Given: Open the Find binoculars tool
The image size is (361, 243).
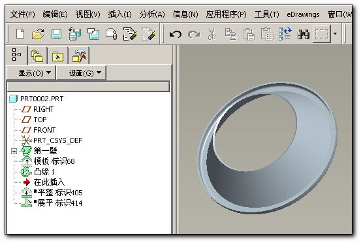Looking at the screenshot, I should [303, 34].
